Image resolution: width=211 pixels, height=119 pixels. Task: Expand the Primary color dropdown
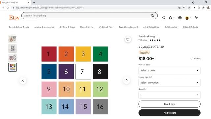(169, 70)
